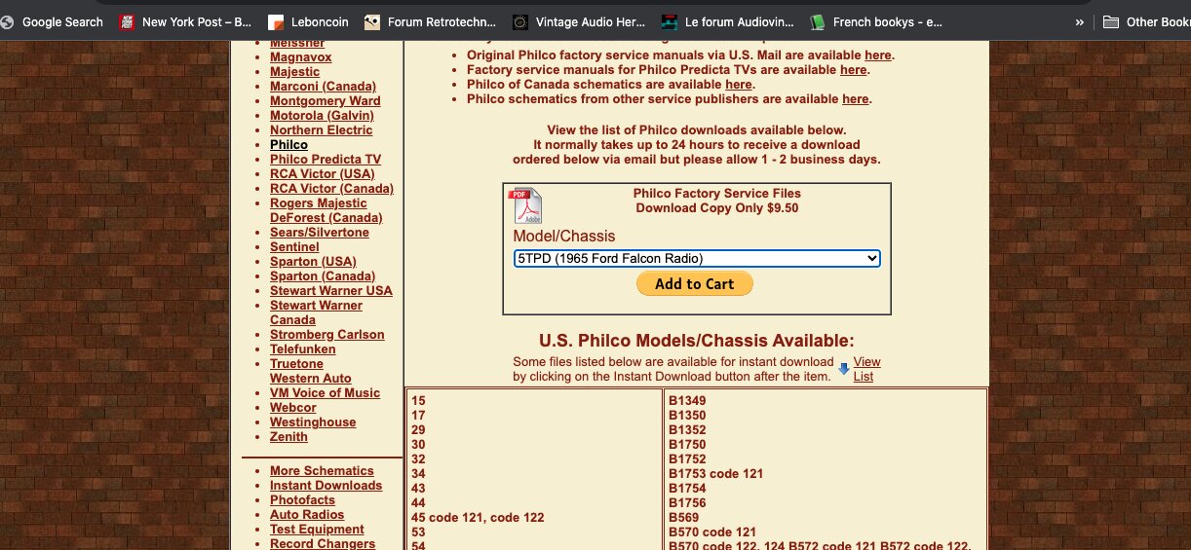Select the 'B1349' list entry
The width and height of the screenshot is (1191, 550).
coord(687,401)
